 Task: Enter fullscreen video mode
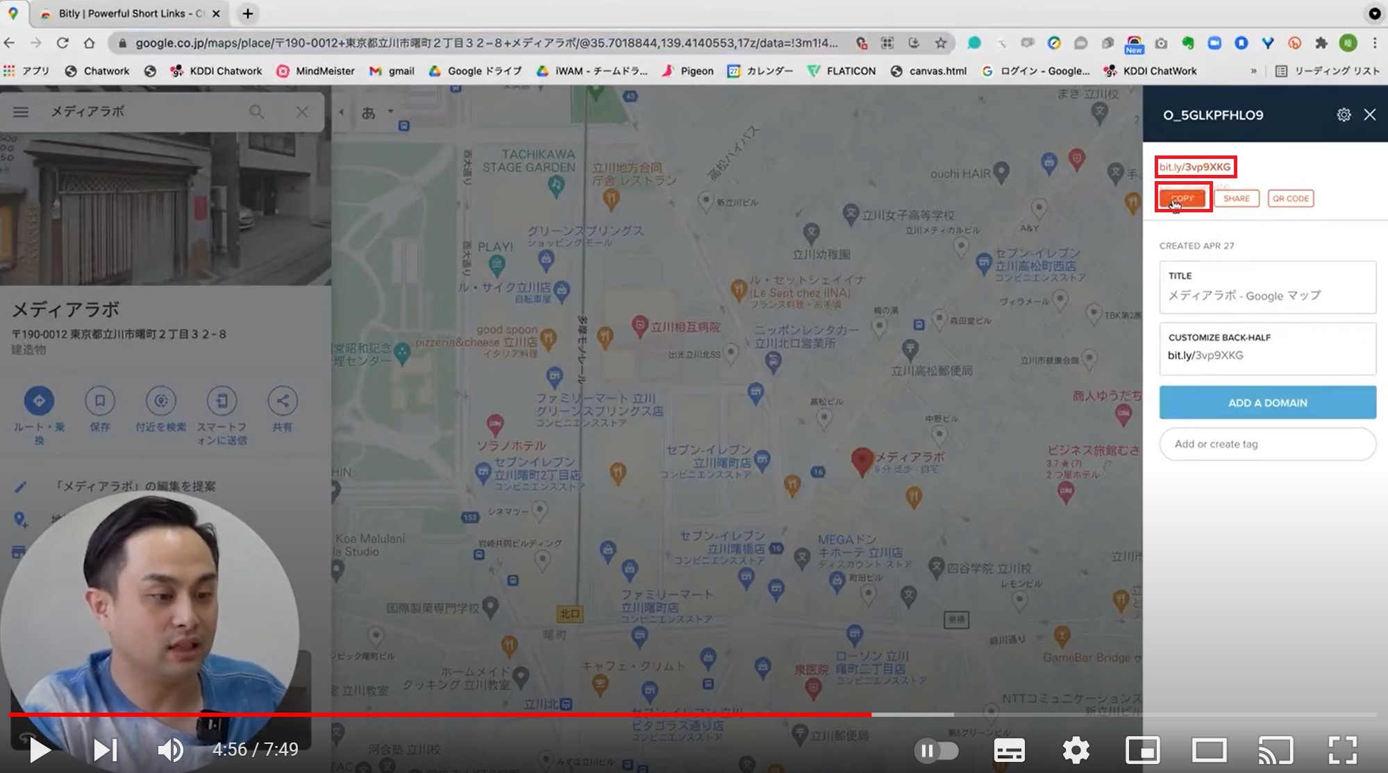1342,750
